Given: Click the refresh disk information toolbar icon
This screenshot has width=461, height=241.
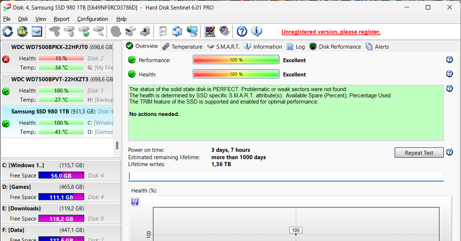Looking at the screenshot, I should coord(8,31).
